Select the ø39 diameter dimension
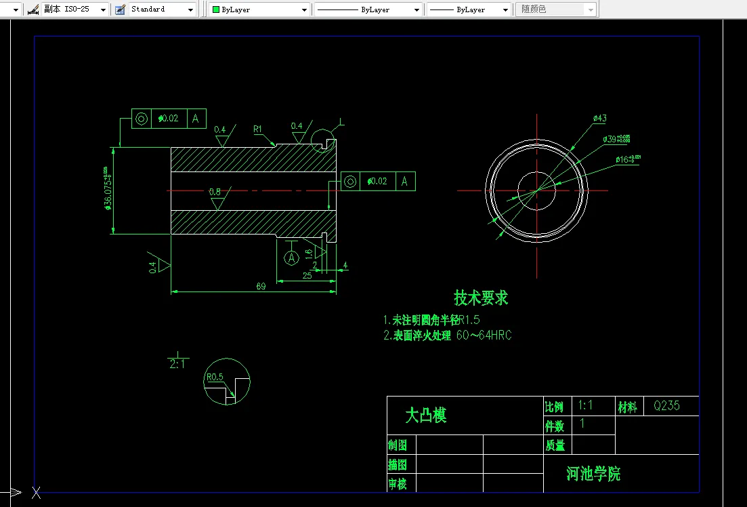Viewport: 747px width, 507px height. point(616,139)
